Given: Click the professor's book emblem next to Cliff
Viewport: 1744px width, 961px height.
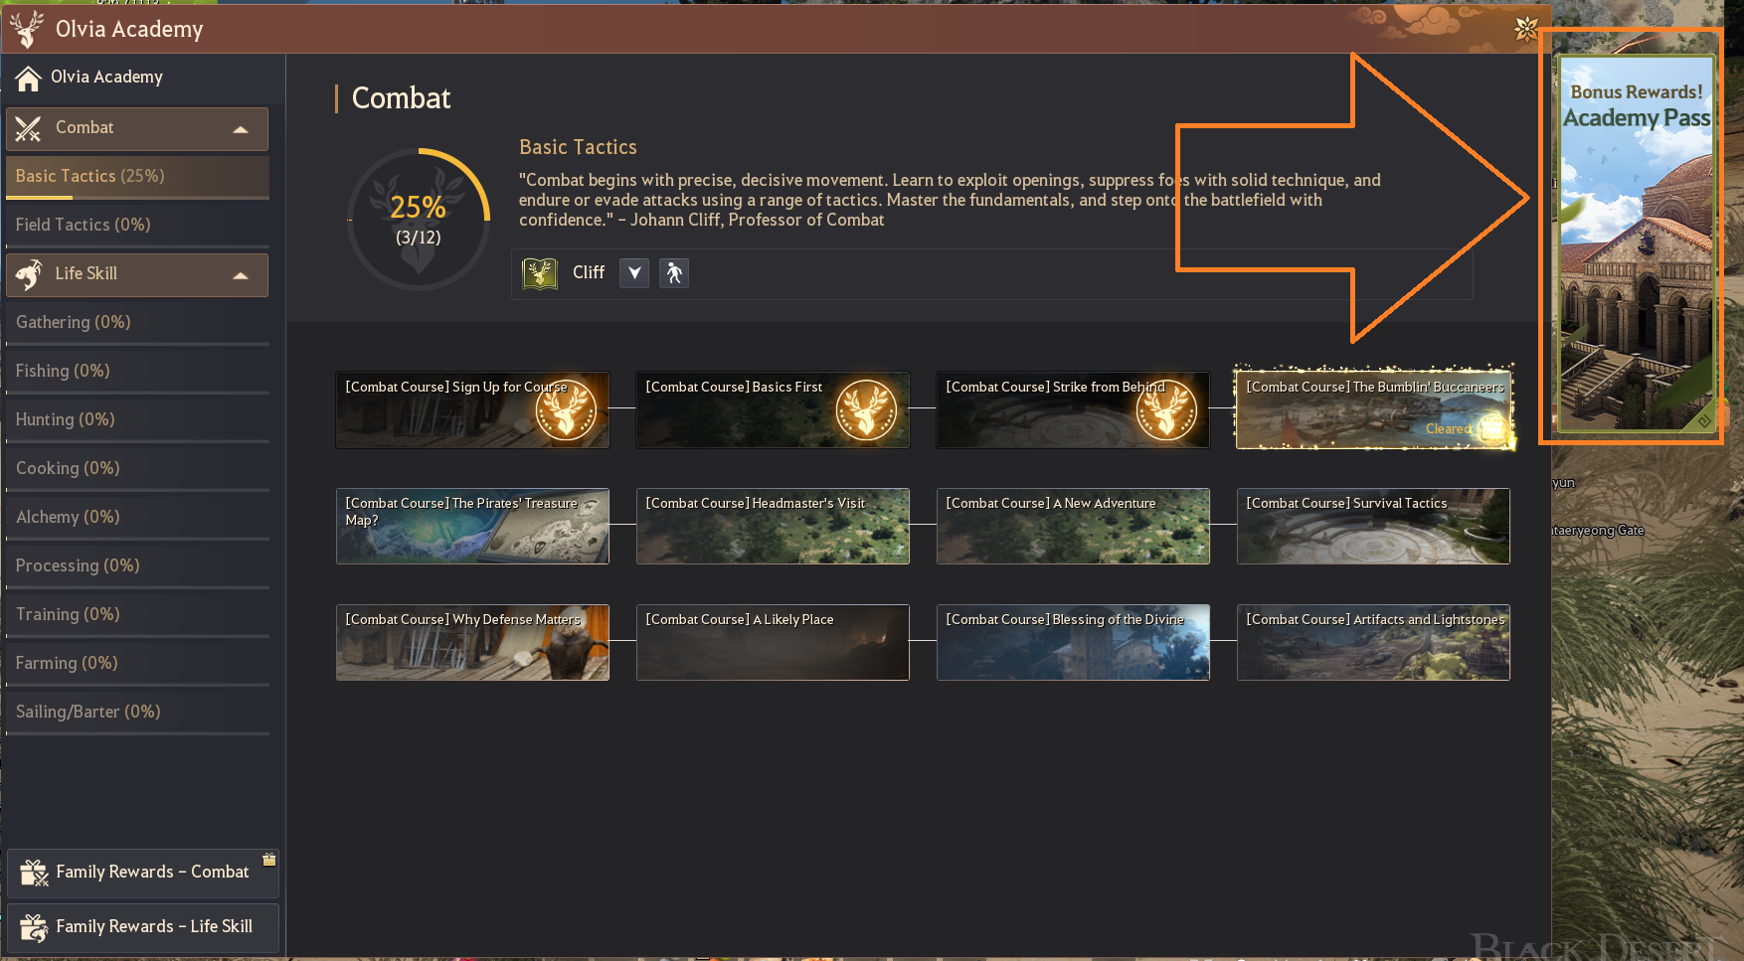Looking at the screenshot, I should click(540, 272).
